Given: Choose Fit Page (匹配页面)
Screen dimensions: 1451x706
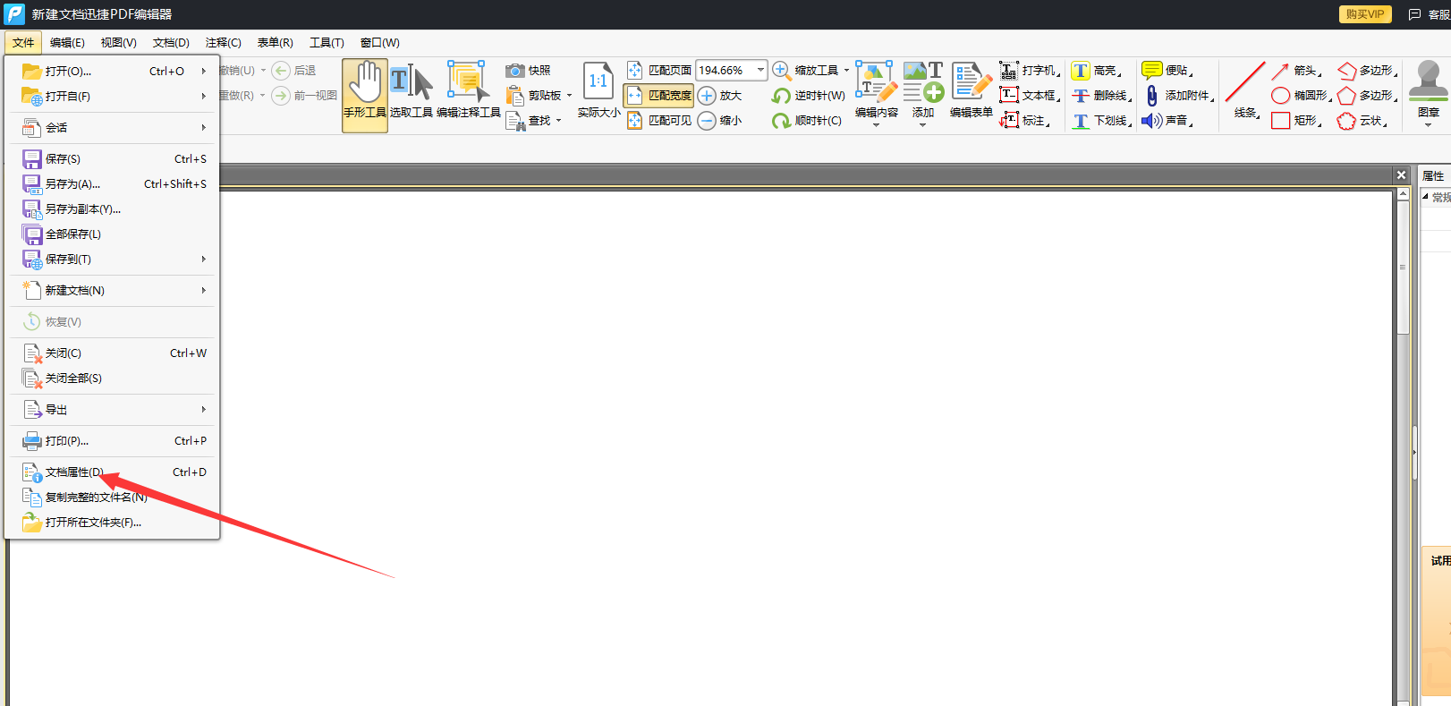Looking at the screenshot, I should (659, 71).
